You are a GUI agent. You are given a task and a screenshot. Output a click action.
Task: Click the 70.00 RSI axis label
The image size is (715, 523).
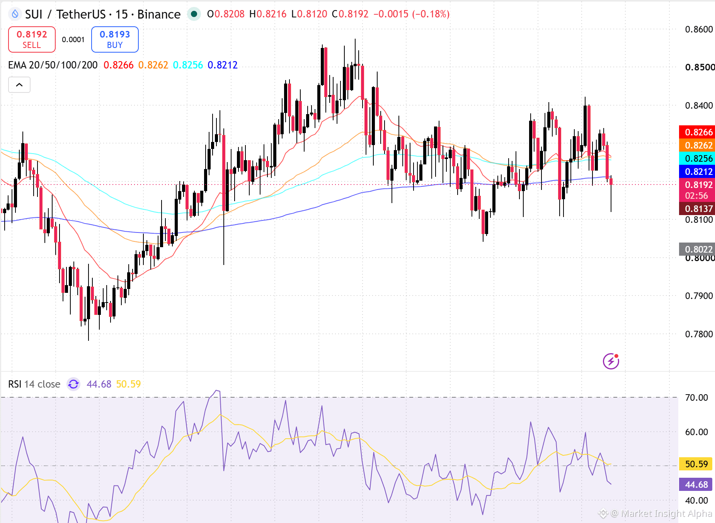click(696, 398)
